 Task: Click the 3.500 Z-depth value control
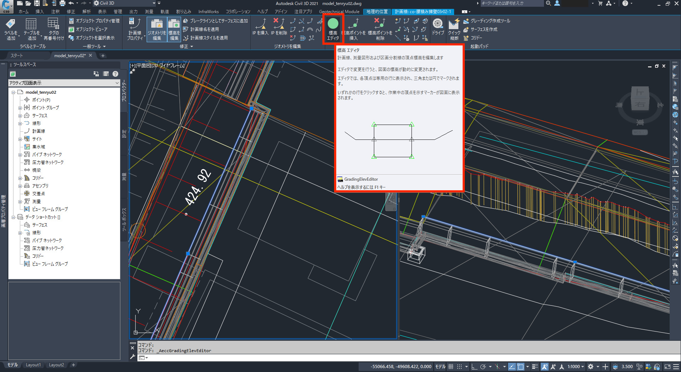627,366
